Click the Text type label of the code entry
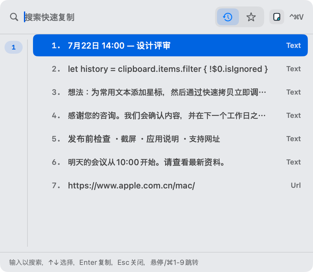313x272 pixels. (x=294, y=69)
